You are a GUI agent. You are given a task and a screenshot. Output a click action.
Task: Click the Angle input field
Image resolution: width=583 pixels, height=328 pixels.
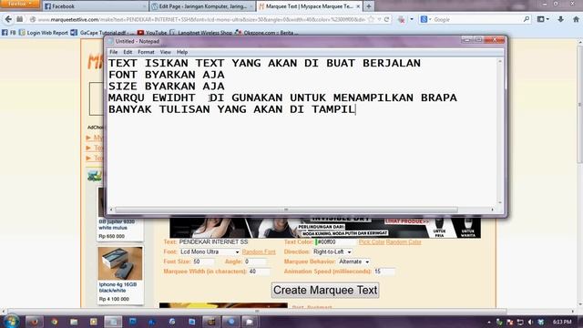pyautogui.click(x=255, y=261)
